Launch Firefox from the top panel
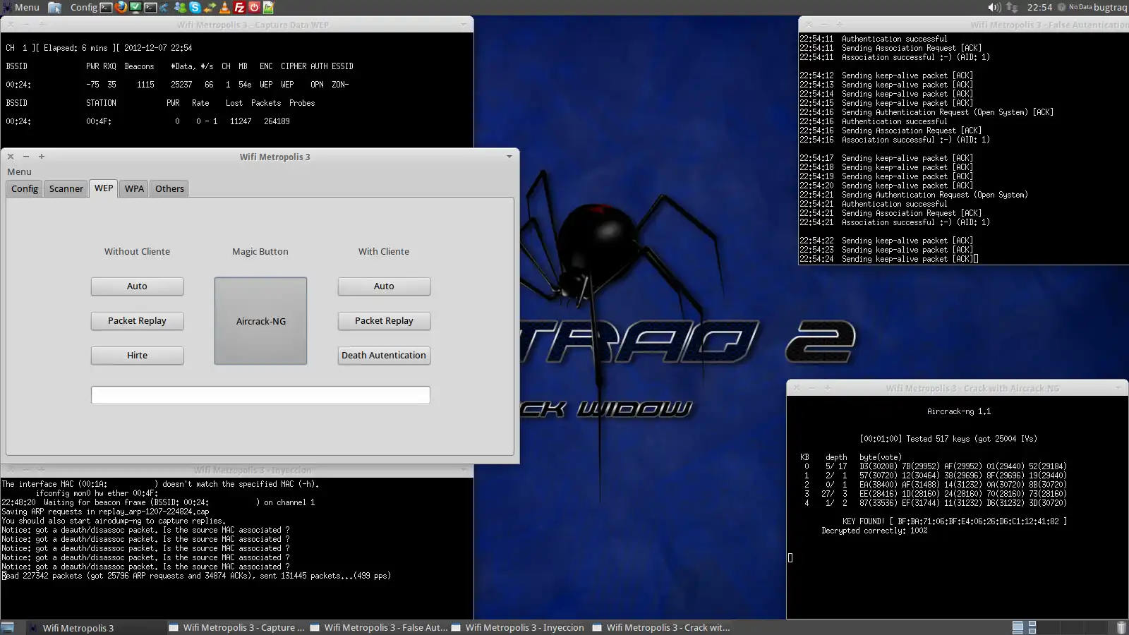The image size is (1129, 635). click(x=121, y=7)
